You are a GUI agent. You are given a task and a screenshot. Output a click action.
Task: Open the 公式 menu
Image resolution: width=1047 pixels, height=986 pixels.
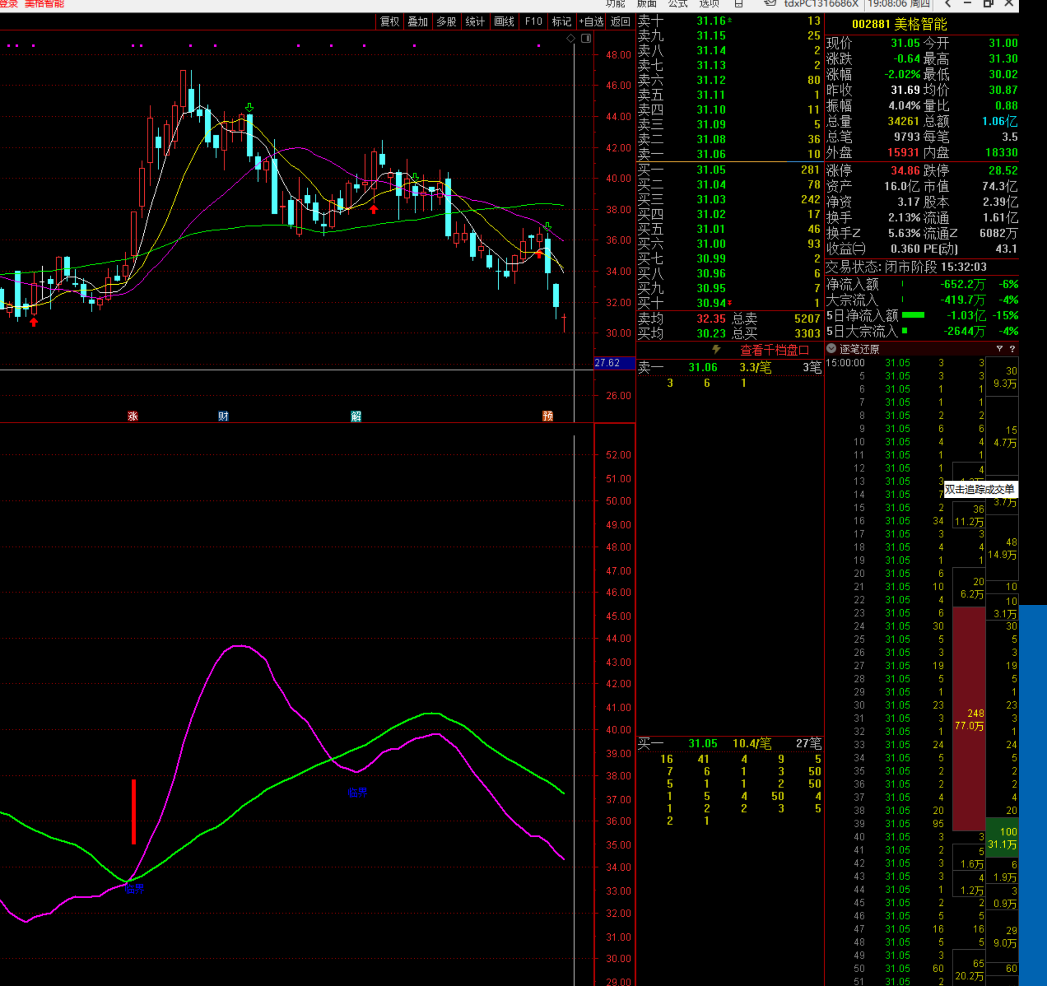coord(678,4)
